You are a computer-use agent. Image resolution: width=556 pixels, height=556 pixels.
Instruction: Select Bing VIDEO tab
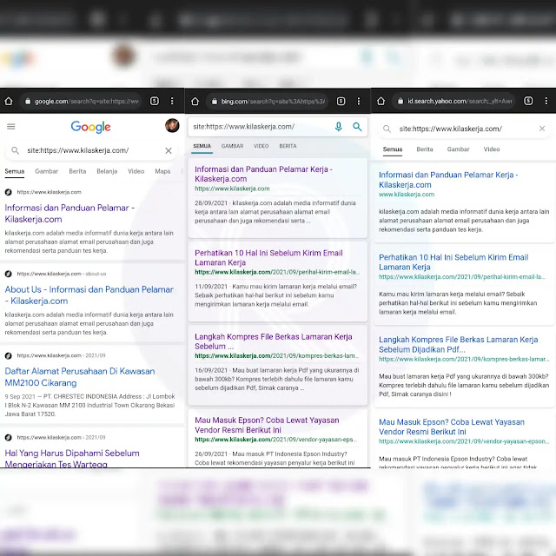[x=261, y=146]
